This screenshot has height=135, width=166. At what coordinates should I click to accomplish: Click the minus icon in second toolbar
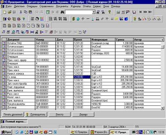[88, 19]
